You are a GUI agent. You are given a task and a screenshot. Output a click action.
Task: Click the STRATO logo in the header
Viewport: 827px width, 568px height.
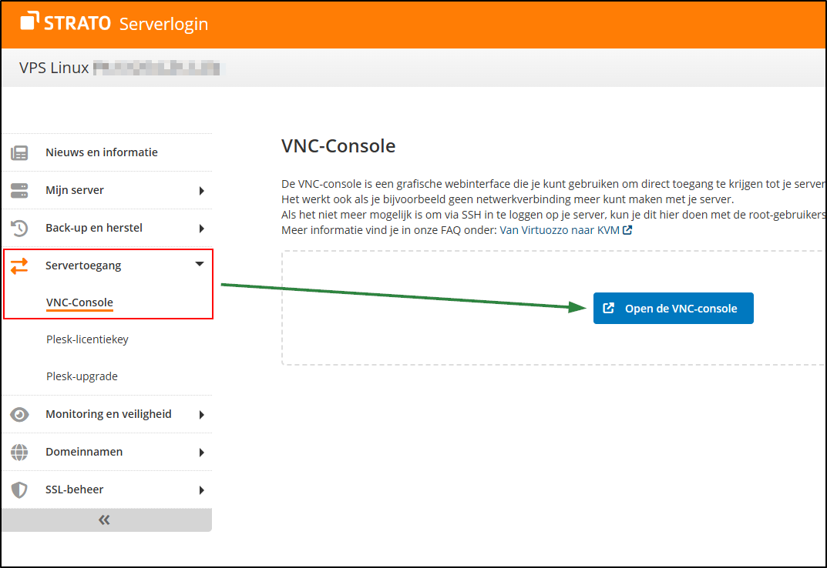coord(66,23)
